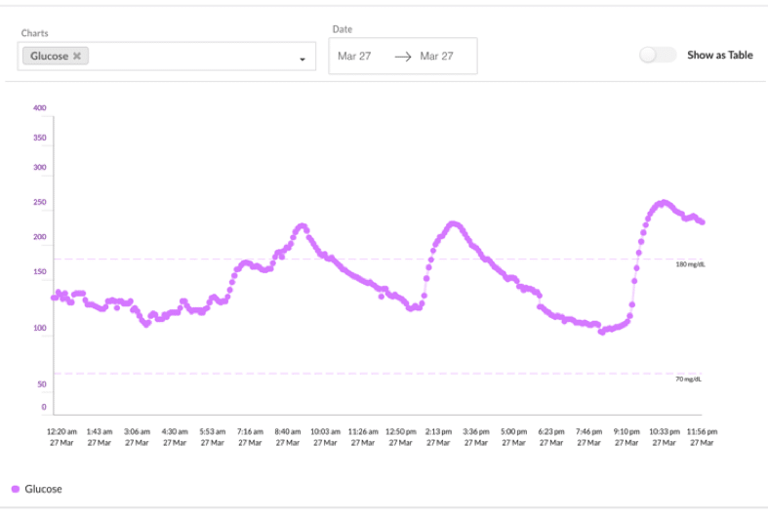Viewport: 768px width, 520px height.
Task: Click the 400 y-axis value
Action: click(x=40, y=107)
